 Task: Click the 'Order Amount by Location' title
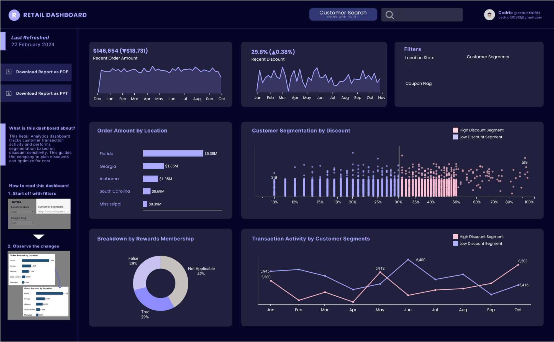click(132, 131)
